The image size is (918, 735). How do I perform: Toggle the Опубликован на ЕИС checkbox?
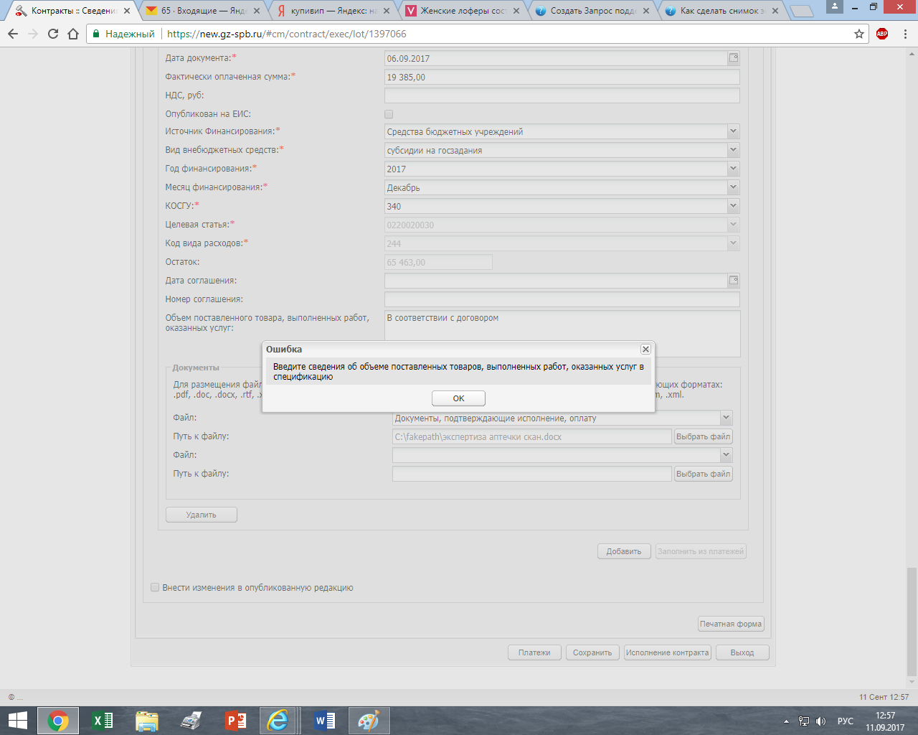click(x=389, y=114)
